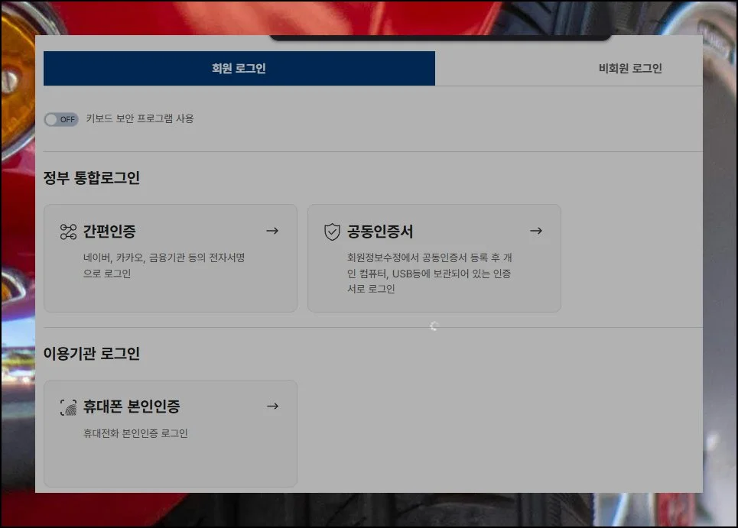This screenshot has height=528, width=738.
Task: Switch to the 회원 로그인 tab
Action: pyautogui.click(x=239, y=69)
